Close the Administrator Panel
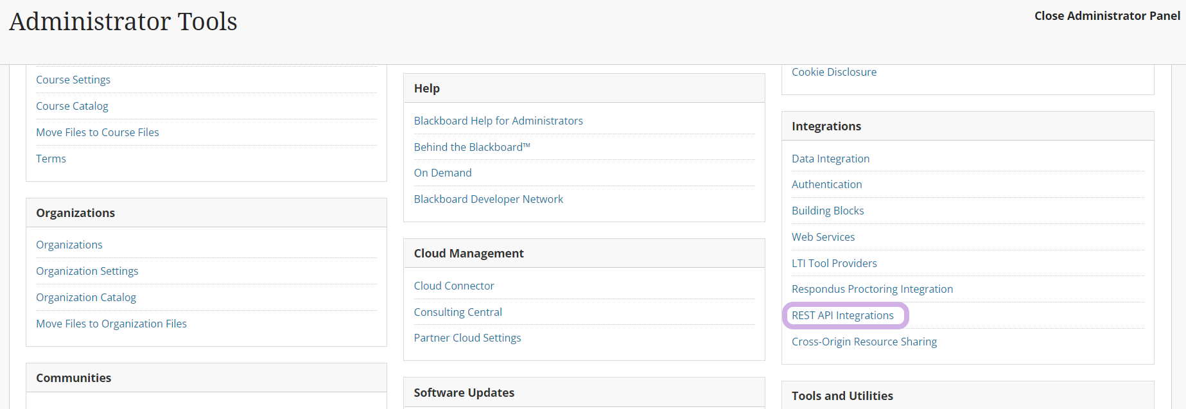The width and height of the screenshot is (1186, 409). click(x=1106, y=16)
